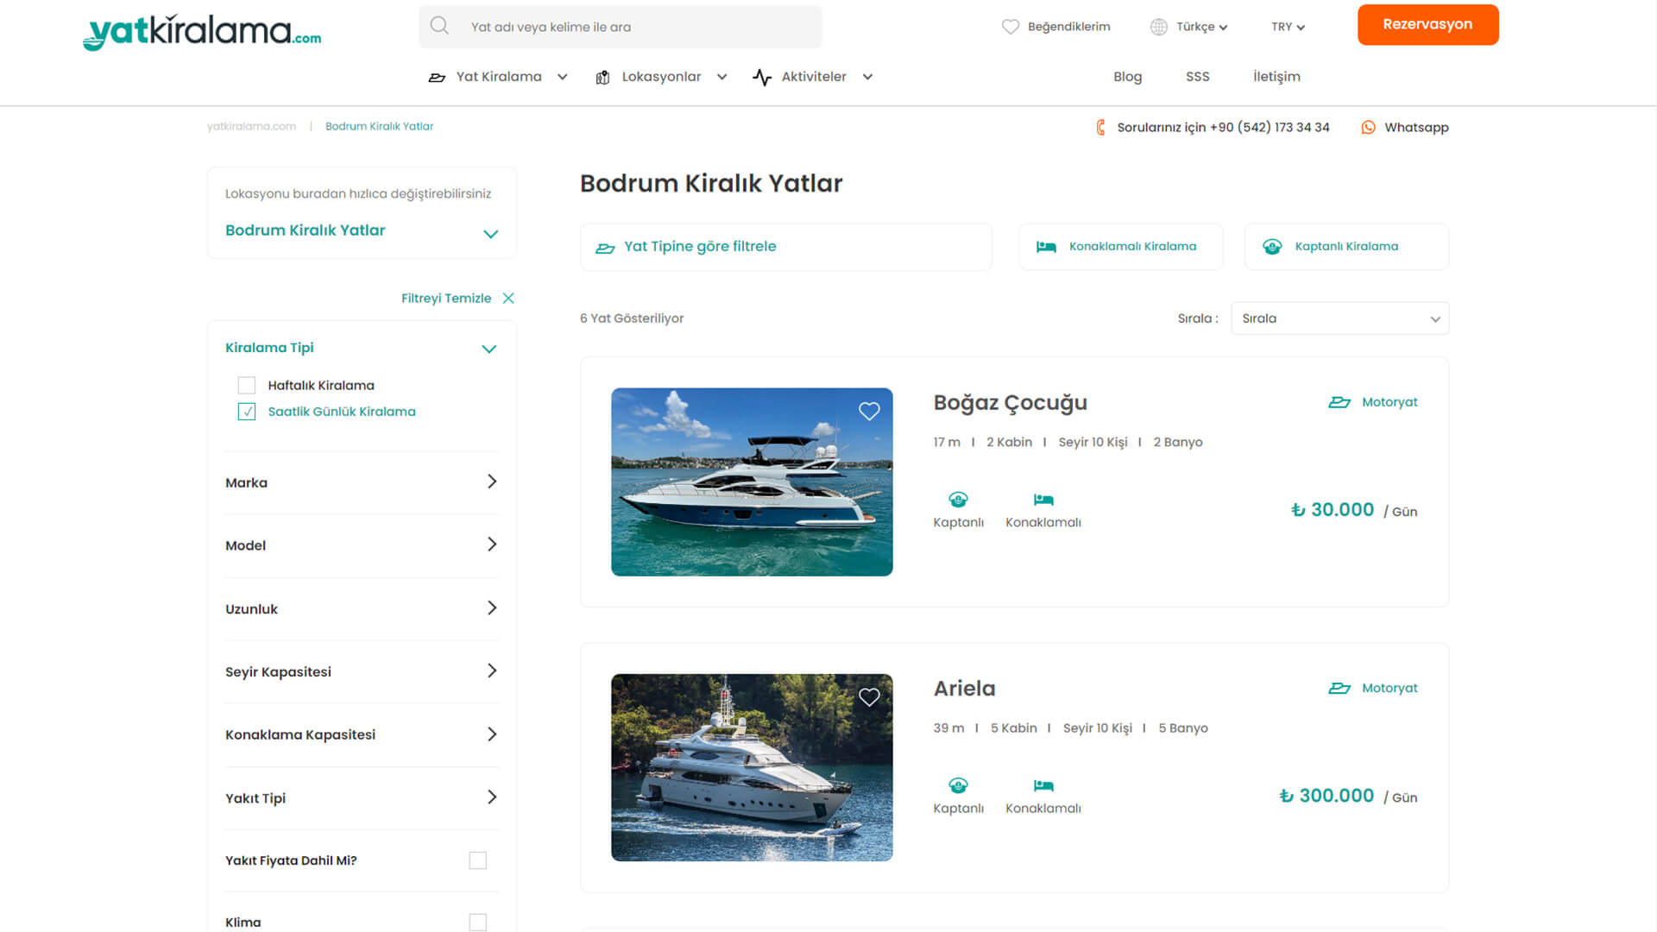Disable the Saatlik Günlük Kiralama checkbox
The width and height of the screenshot is (1657, 932).
coord(246,412)
